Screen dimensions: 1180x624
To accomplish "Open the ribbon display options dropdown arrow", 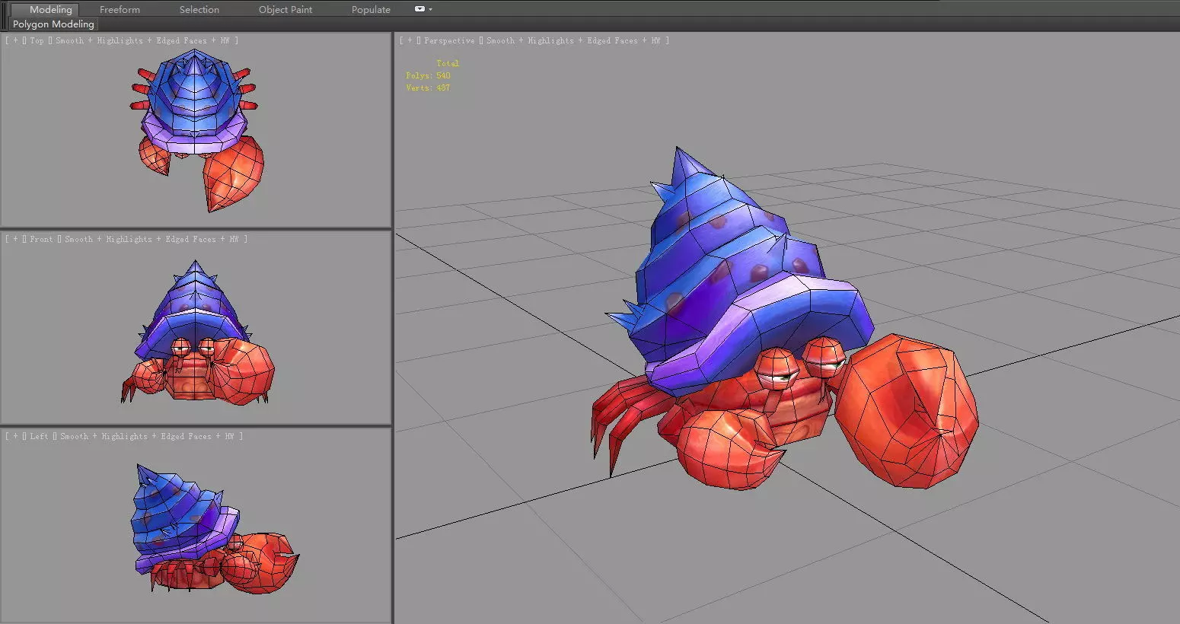I will 431,9.
